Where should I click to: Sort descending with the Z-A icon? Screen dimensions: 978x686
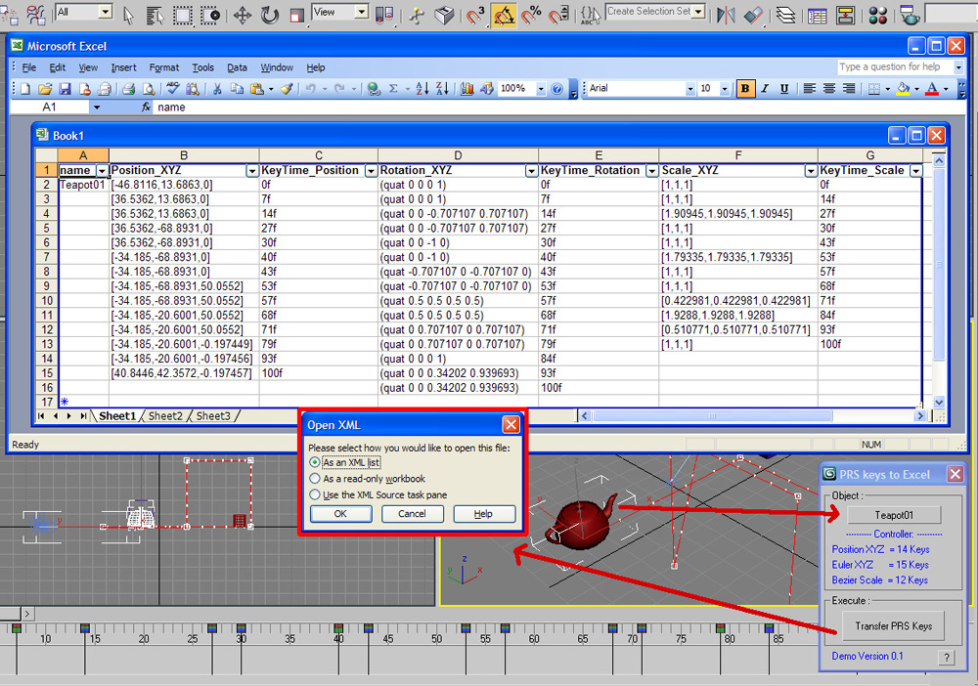(442, 89)
